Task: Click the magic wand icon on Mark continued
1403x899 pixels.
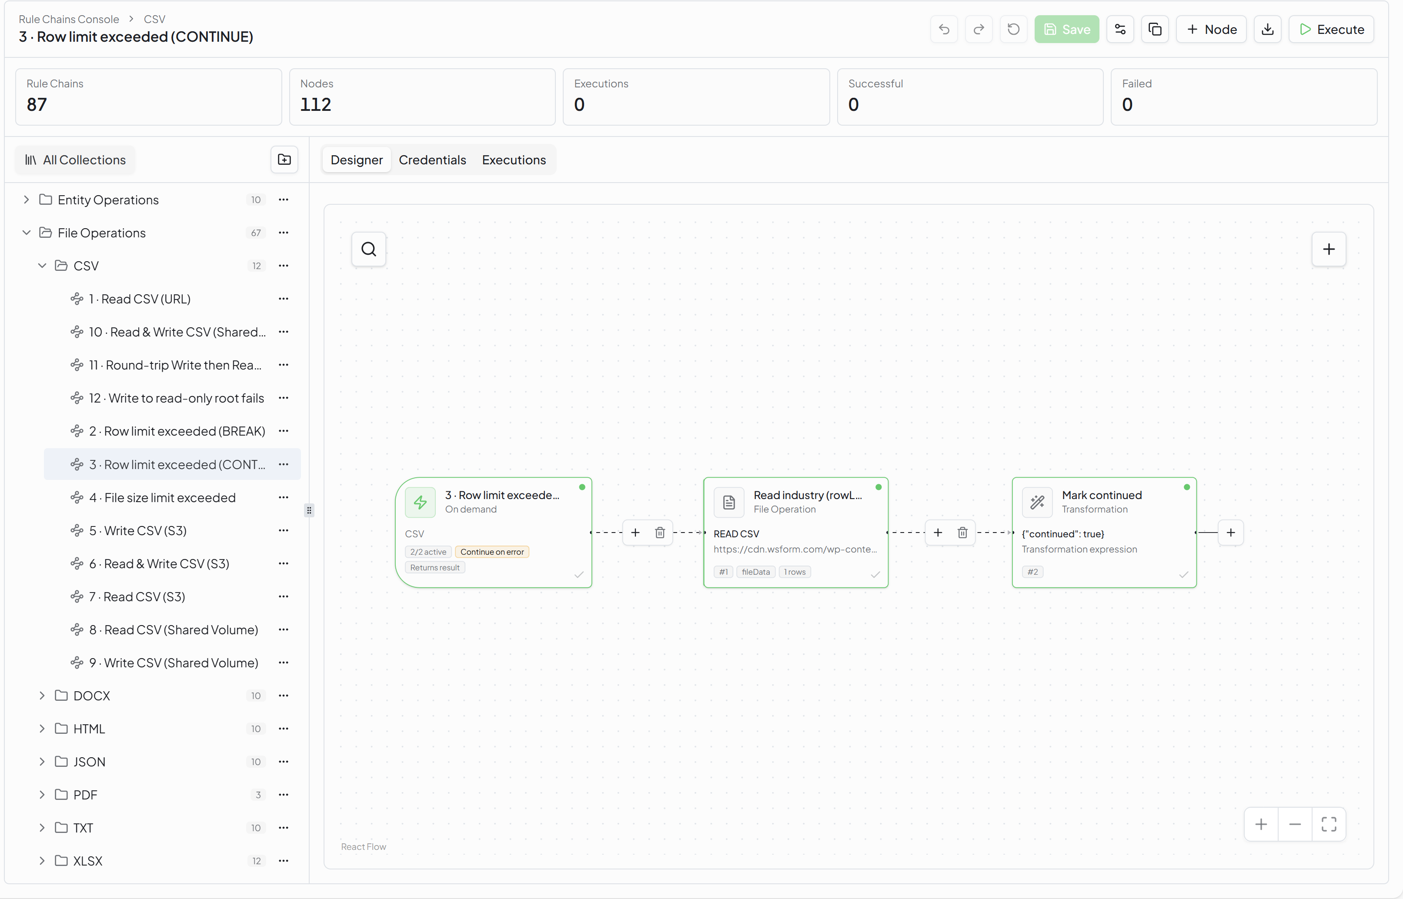Action: pyautogui.click(x=1037, y=502)
